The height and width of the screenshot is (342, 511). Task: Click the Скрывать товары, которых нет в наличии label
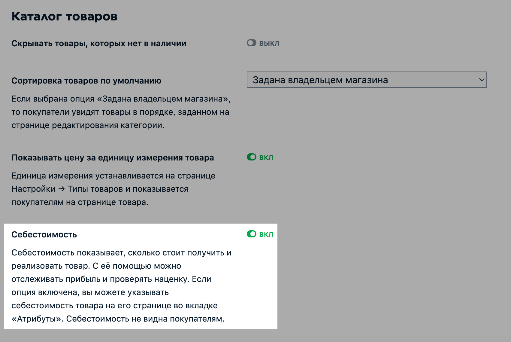[99, 44]
